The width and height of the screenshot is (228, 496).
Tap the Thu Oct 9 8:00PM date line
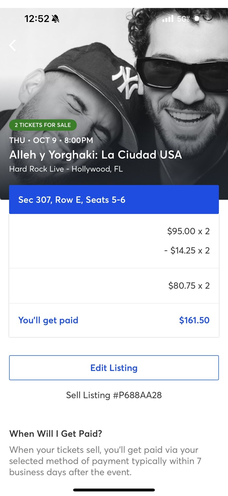click(51, 140)
